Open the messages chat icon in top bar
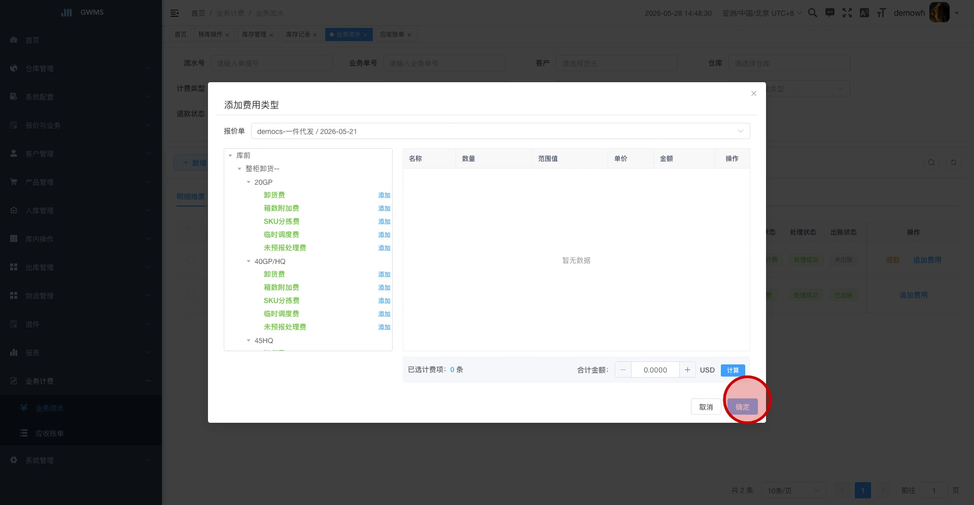The width and height of the screenshot is (974, 505). pyautogui.click(x=830, y=13)
